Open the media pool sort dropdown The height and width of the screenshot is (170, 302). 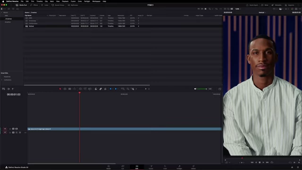tap(217, 9)
